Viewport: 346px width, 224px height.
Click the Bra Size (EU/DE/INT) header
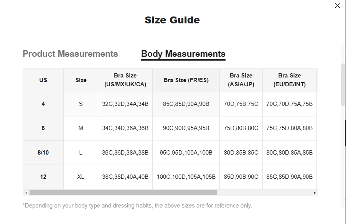290,80
